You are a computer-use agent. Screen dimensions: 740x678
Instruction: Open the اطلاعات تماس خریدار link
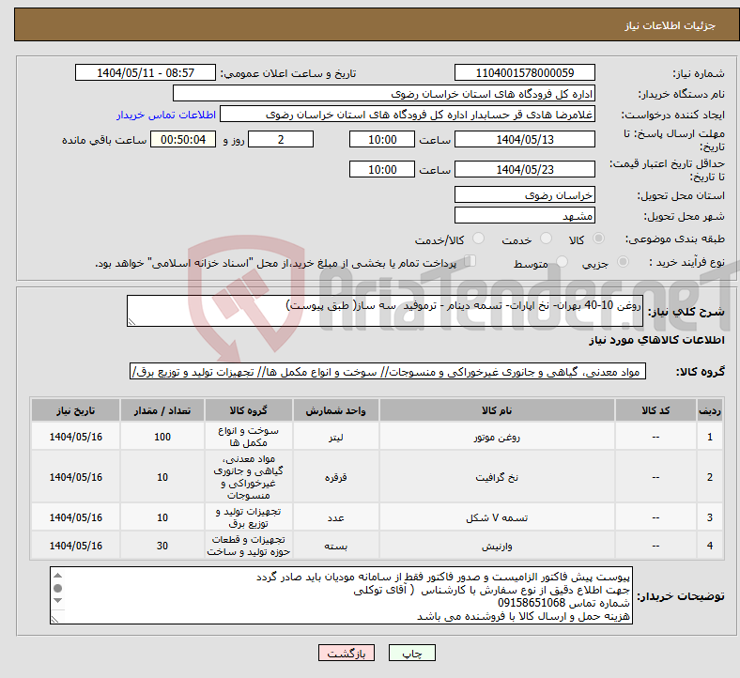point(166,115)
